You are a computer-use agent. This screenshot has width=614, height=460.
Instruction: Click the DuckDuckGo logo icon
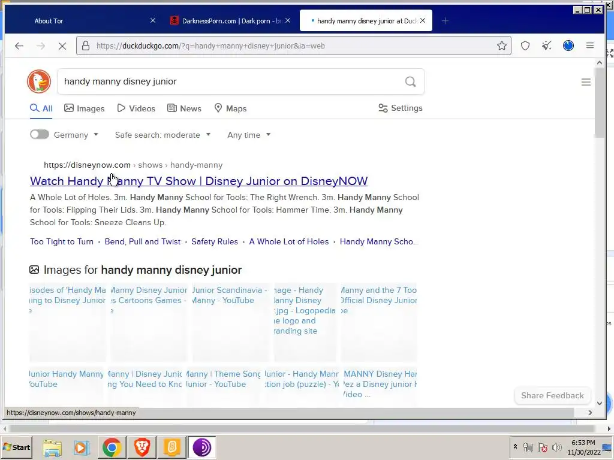point(39,81)
